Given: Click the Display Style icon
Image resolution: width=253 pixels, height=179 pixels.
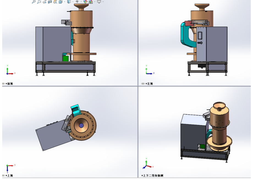Looking at the screenshot, I should click(69, 2).
